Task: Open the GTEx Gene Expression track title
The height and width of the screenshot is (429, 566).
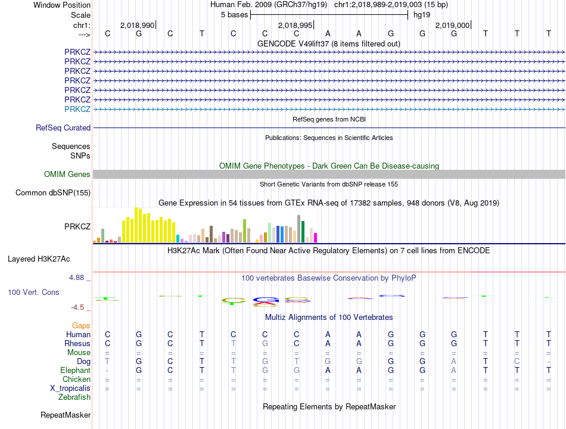Action: (329, 203)
